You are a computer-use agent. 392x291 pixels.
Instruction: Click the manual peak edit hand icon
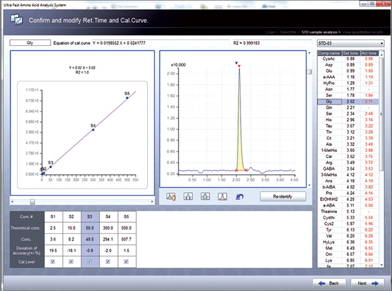coord(170,196)
